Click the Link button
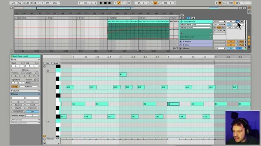This screenshot has height=146, width=261. click(x=13, y=3)
